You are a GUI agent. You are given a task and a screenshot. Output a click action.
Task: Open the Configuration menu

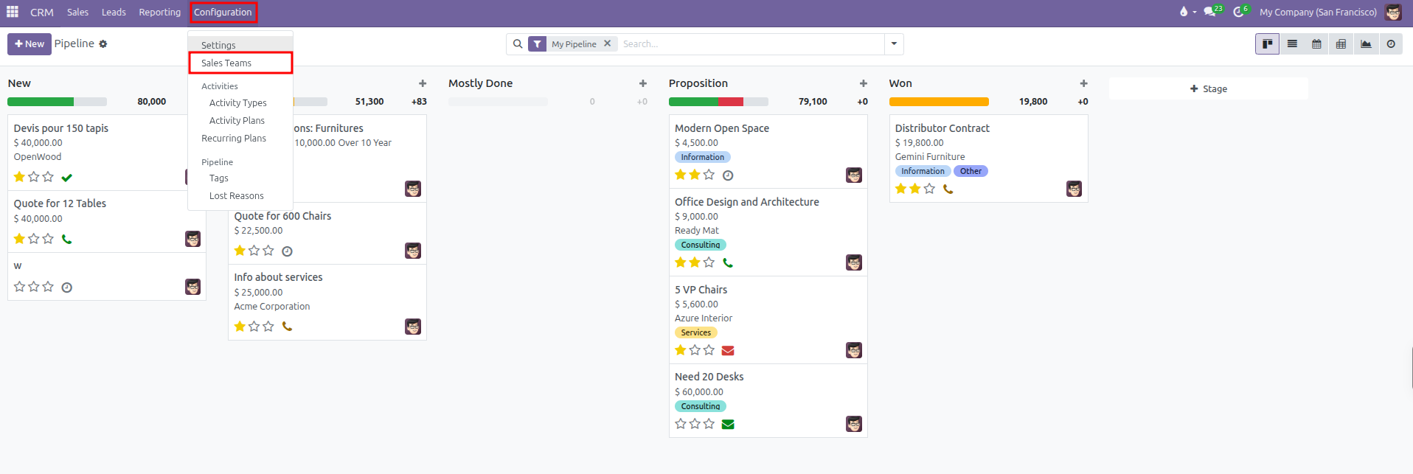(223, 12)
